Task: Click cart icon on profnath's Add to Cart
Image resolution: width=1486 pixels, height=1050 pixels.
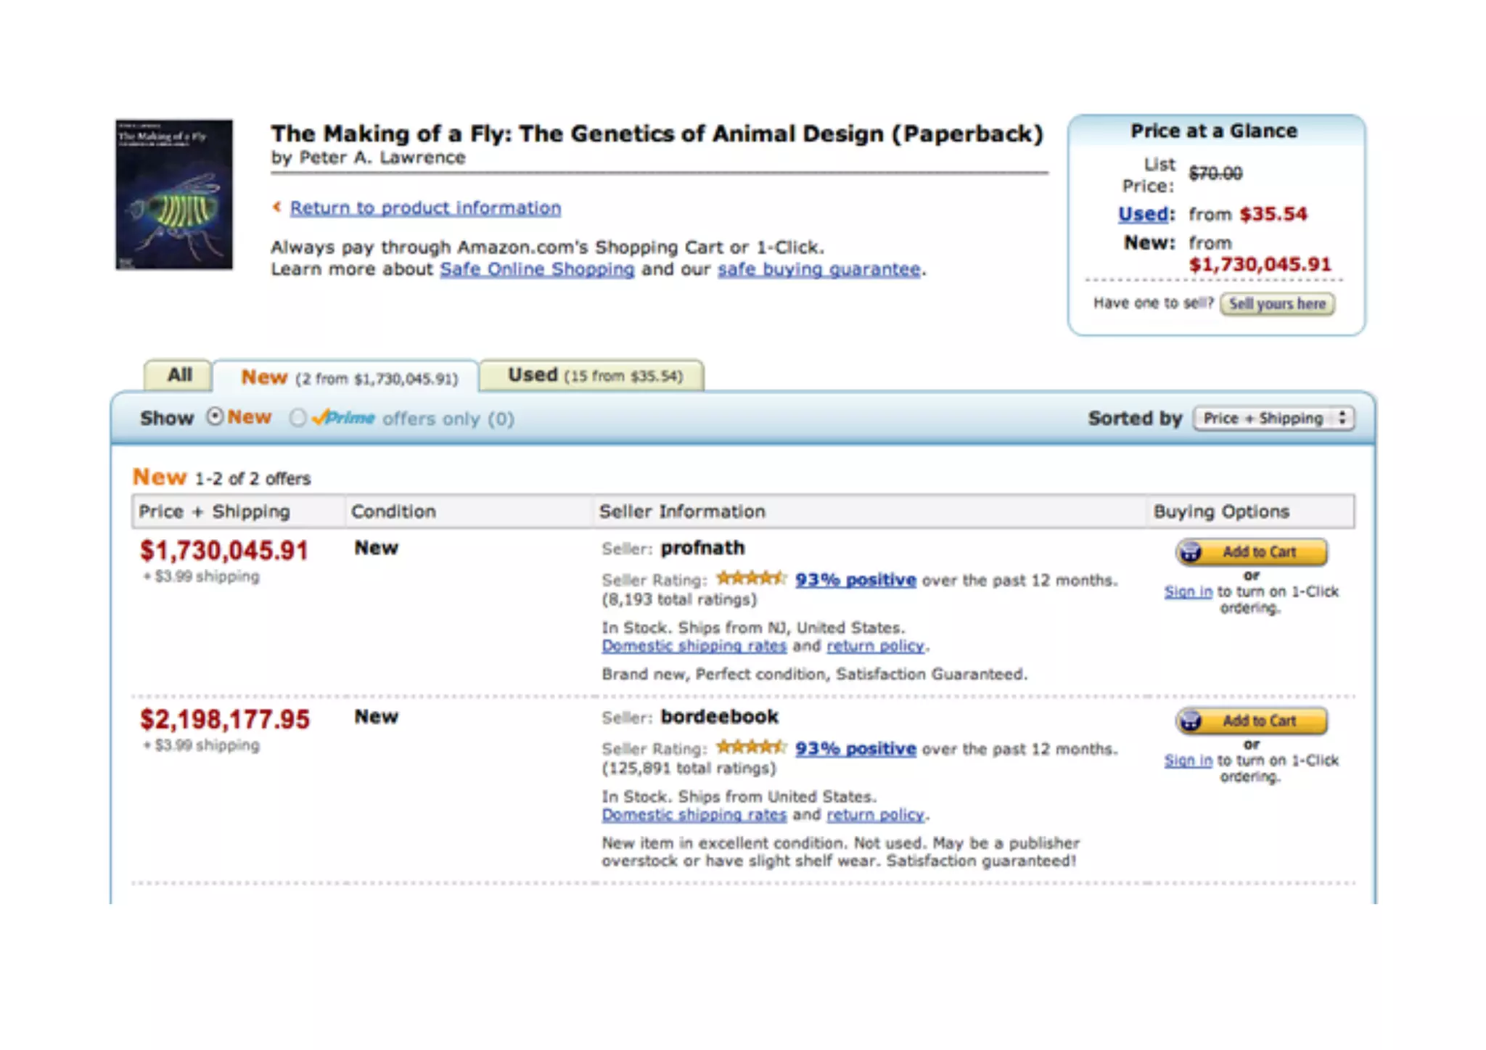Action: [1191, 552]
